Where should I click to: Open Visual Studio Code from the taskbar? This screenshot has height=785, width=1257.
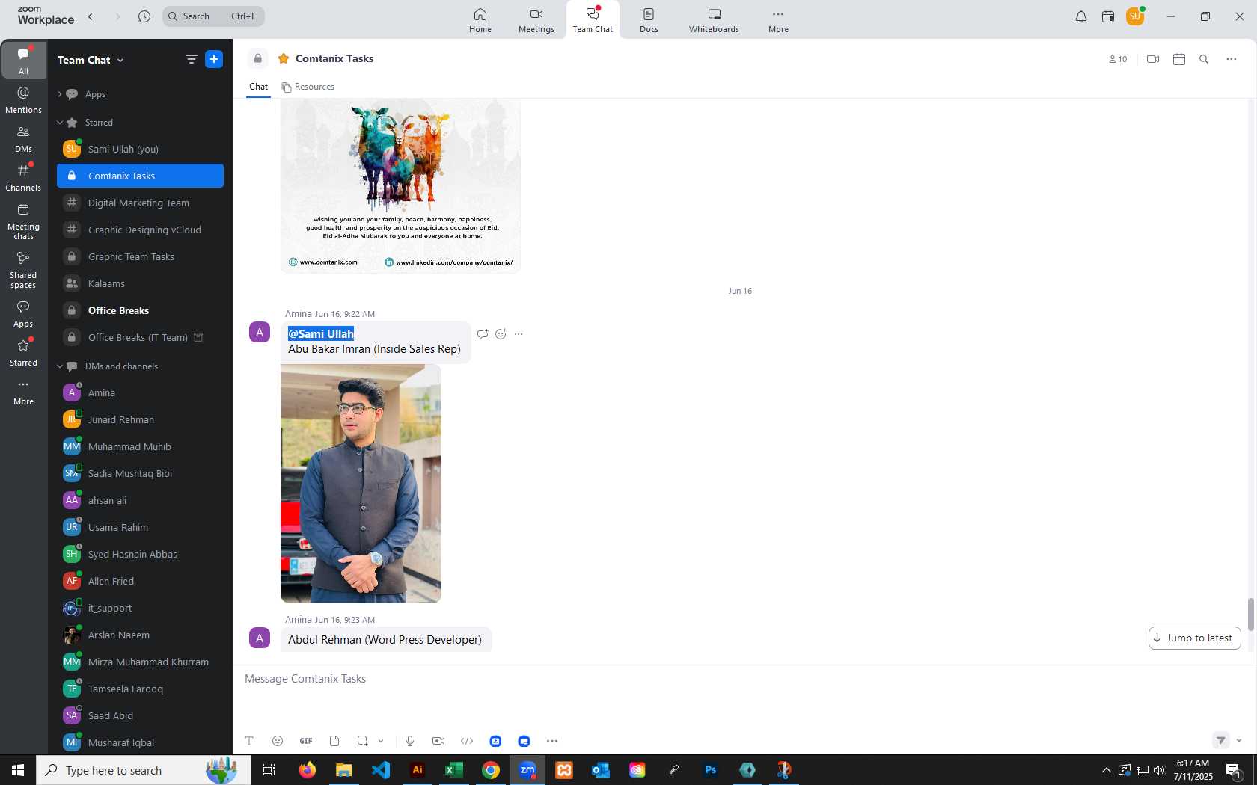point(381,770)
